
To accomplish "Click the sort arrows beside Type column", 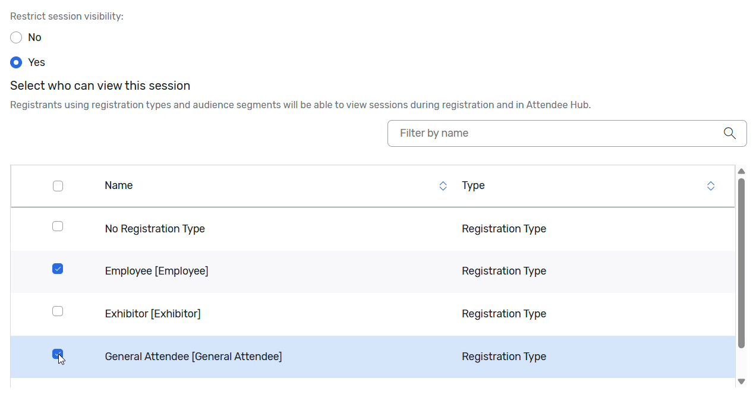I will tap(711, 185).
